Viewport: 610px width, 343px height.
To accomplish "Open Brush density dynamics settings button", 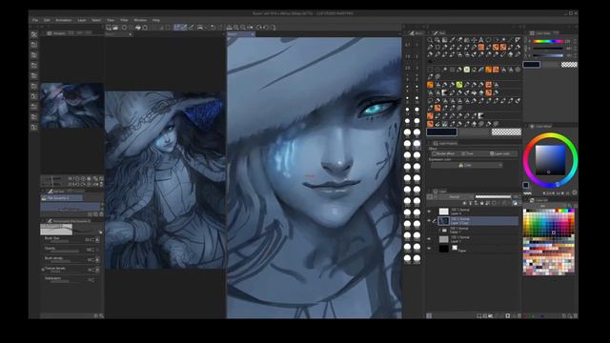I will tap(97, 259).
